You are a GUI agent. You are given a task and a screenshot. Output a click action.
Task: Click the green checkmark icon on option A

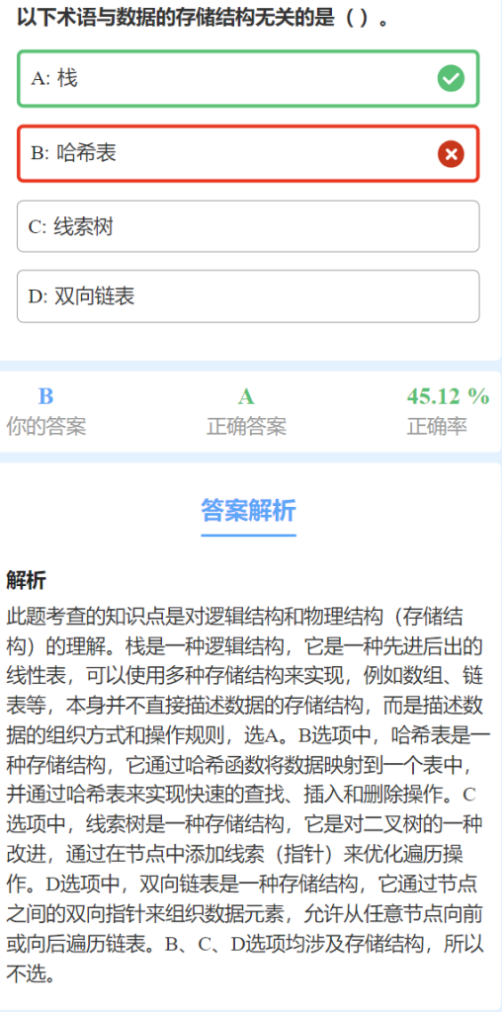pyautogui.click(x=451, y=79)
